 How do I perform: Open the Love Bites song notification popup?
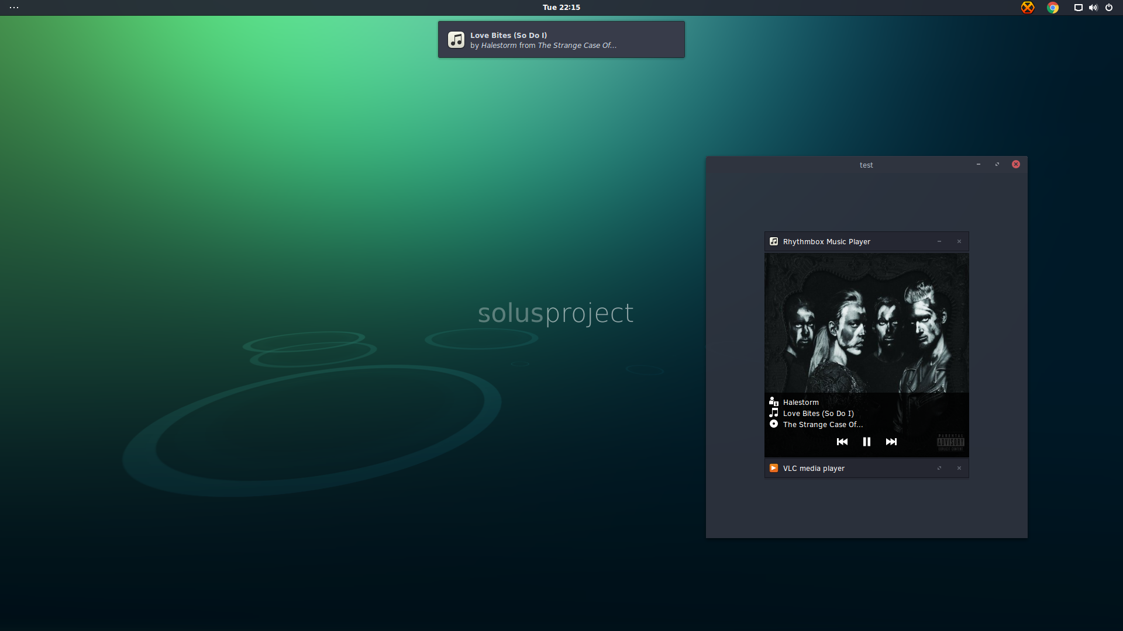(561, 40)
